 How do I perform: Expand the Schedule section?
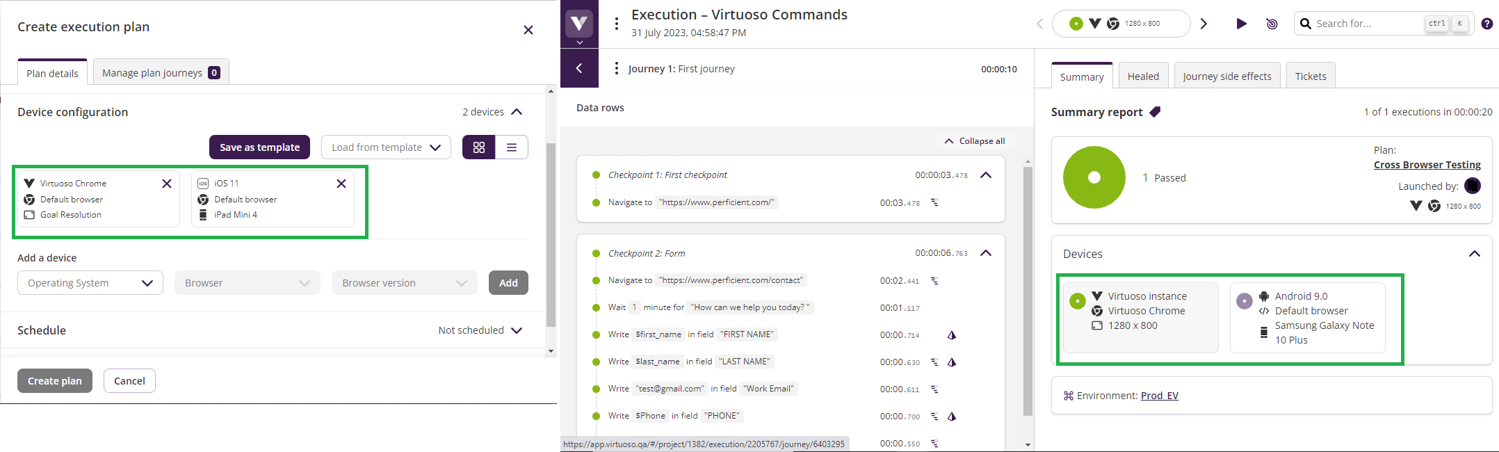pos(517,330)
